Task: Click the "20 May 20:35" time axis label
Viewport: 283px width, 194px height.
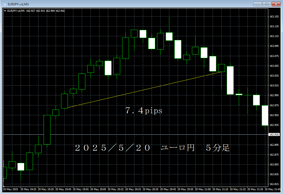Action: point(150,189)
